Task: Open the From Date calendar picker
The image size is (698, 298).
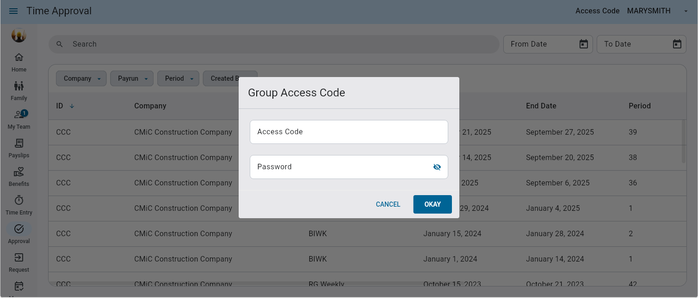Action: pos(584,44)
